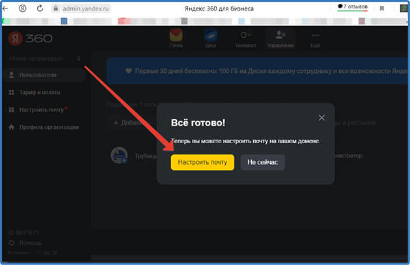Open the 7 отзывов reviews indicator
The image size is (410, 265).
pyautogui.click(x=353, y=7)
